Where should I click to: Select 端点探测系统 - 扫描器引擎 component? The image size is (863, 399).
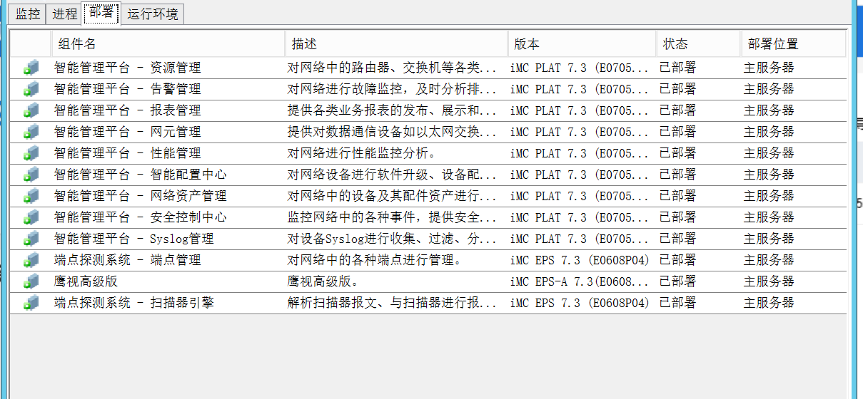[134, 303]
